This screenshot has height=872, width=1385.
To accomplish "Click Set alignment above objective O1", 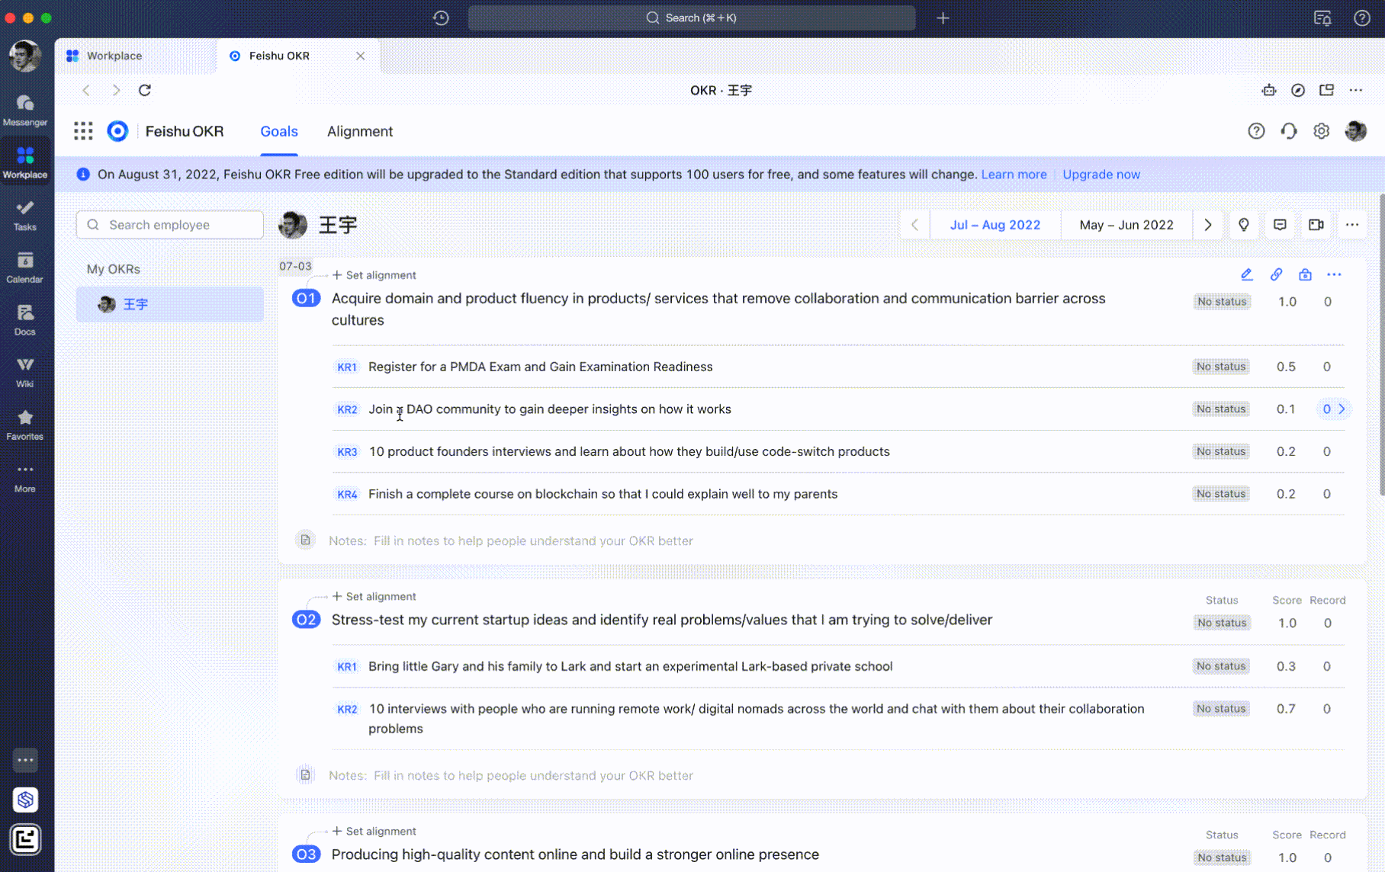I will point(374,275).
